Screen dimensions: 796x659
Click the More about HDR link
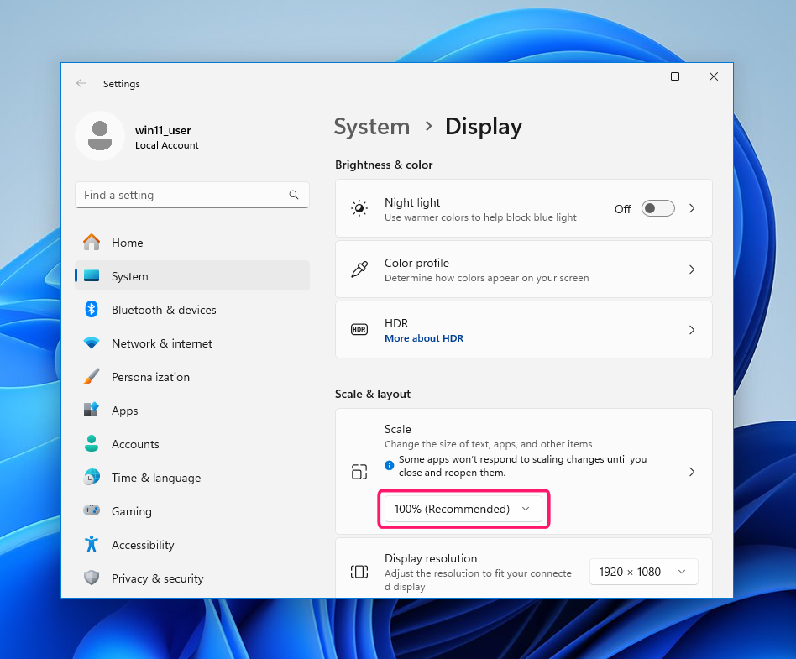point(424,338)
